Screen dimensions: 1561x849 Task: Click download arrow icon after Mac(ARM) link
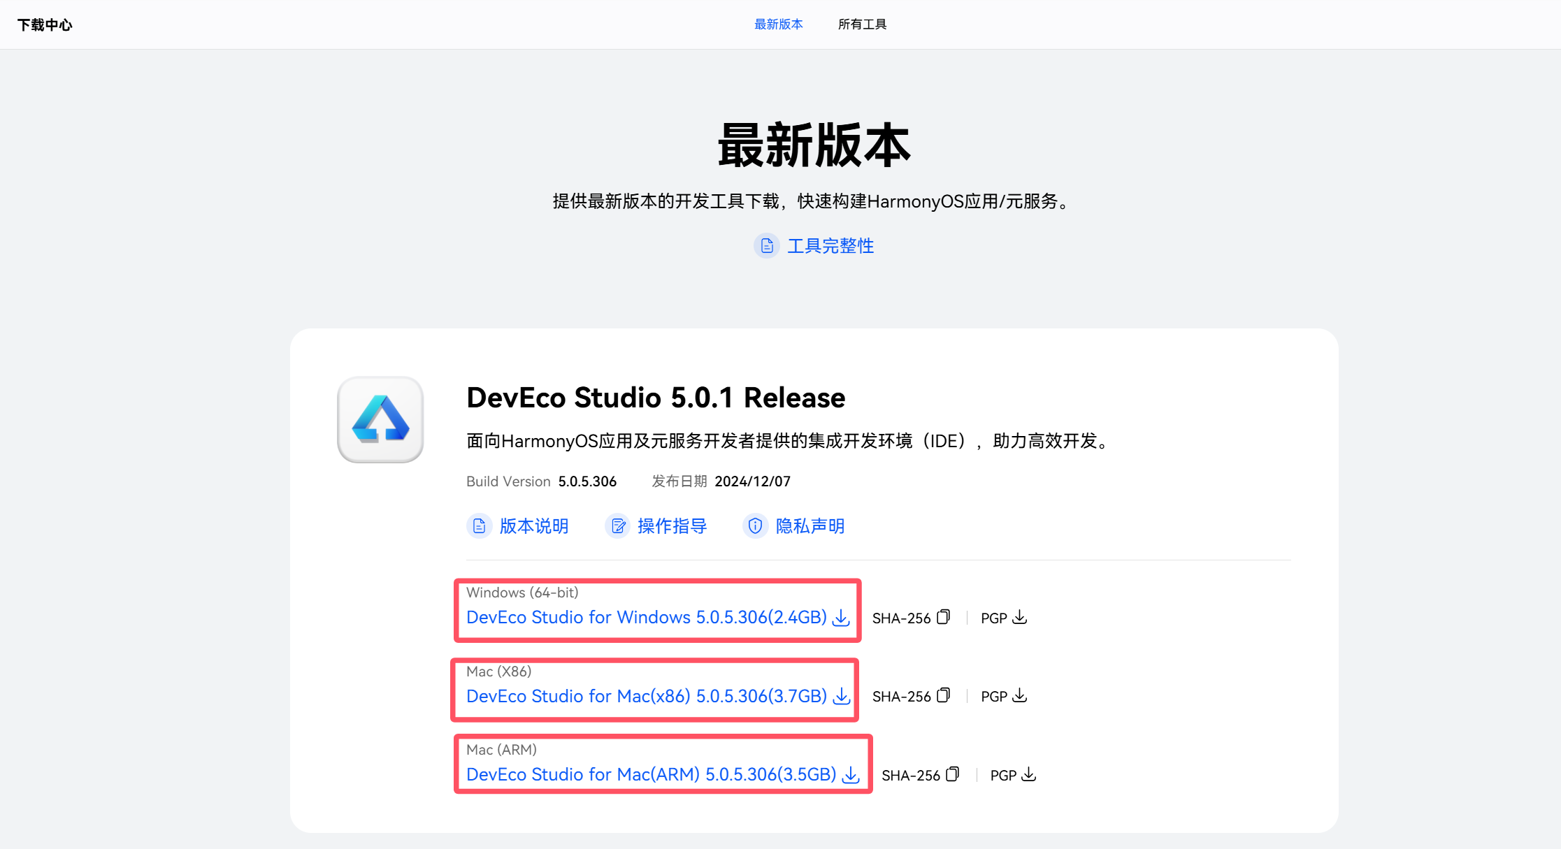[851, 775]
